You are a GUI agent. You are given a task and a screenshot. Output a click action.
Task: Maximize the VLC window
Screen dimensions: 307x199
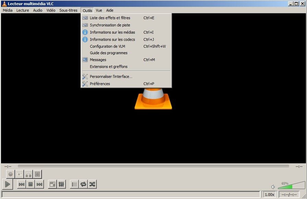pos(296,4)
